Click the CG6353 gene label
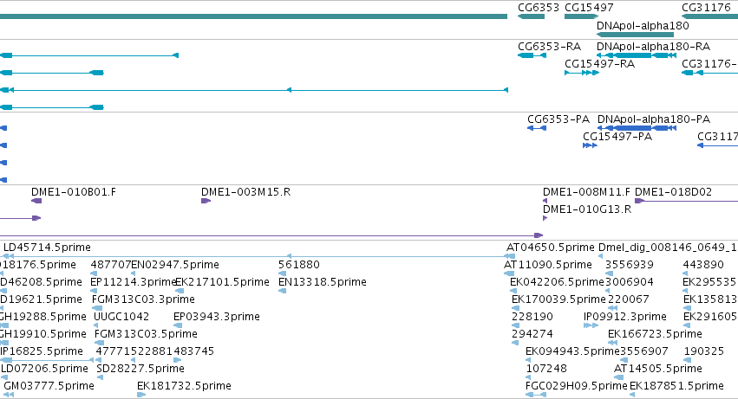The width and height of the screenshot is (738, 399). [x=538, y=8]
